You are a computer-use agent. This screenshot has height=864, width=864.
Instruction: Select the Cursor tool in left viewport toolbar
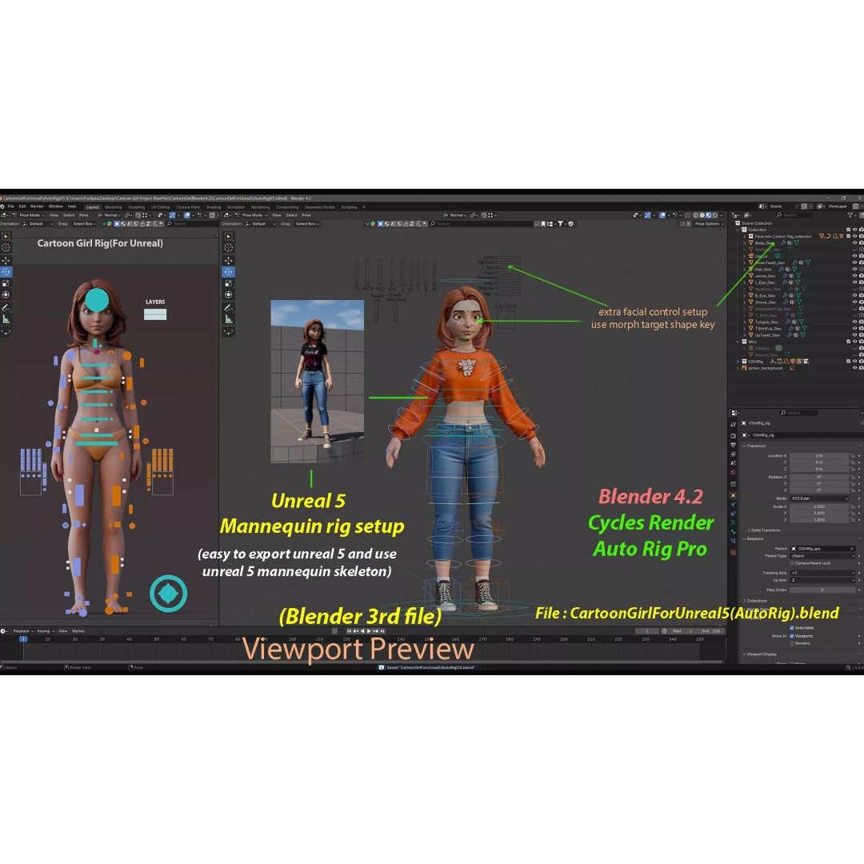click(6, 248)
